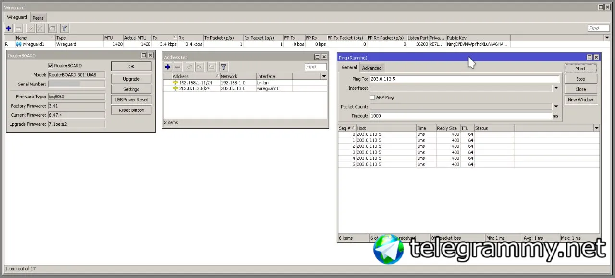Sort ping results by Reply Size column
The height and width of the screenshot is (278, 615).
click(448, 128)
